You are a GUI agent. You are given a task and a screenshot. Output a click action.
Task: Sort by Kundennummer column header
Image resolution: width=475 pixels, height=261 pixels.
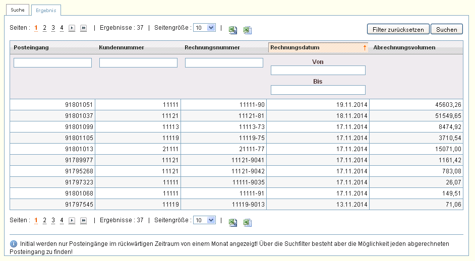coord(122,47)
